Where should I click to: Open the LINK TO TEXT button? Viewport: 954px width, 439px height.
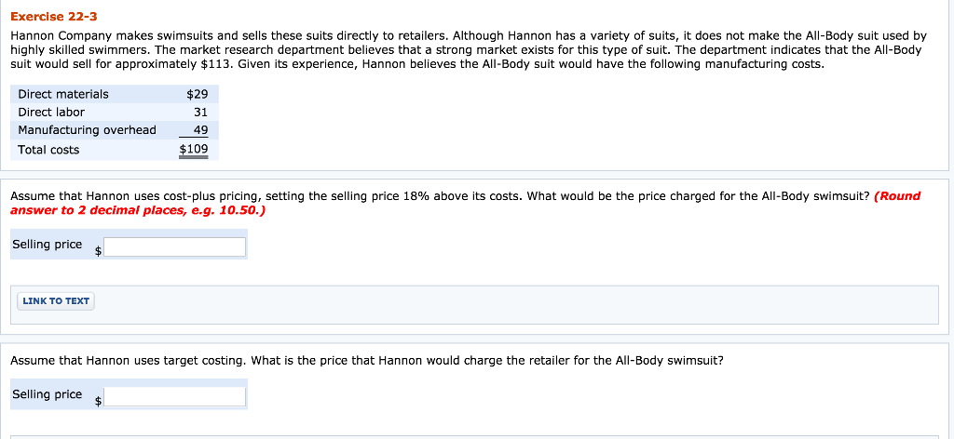[x=56, y=300]
